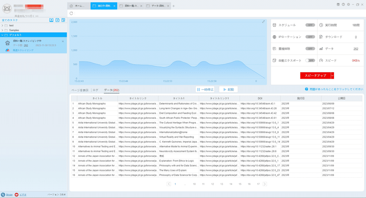Switch to the 資料一覧 tab
366x198 pixels.
coord(131,6)
